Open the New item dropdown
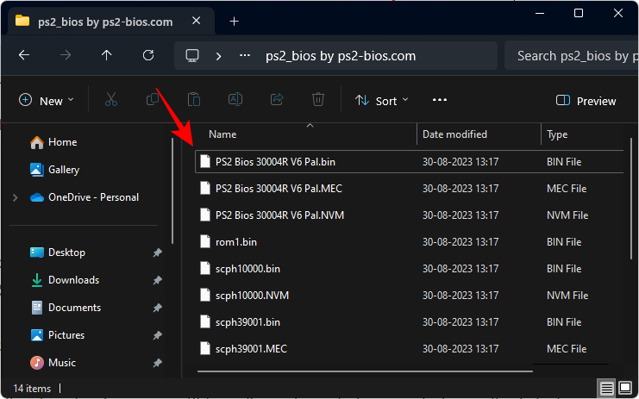This screenshot has width=639, height=399. pyautogui.click(x=47, y=101)
